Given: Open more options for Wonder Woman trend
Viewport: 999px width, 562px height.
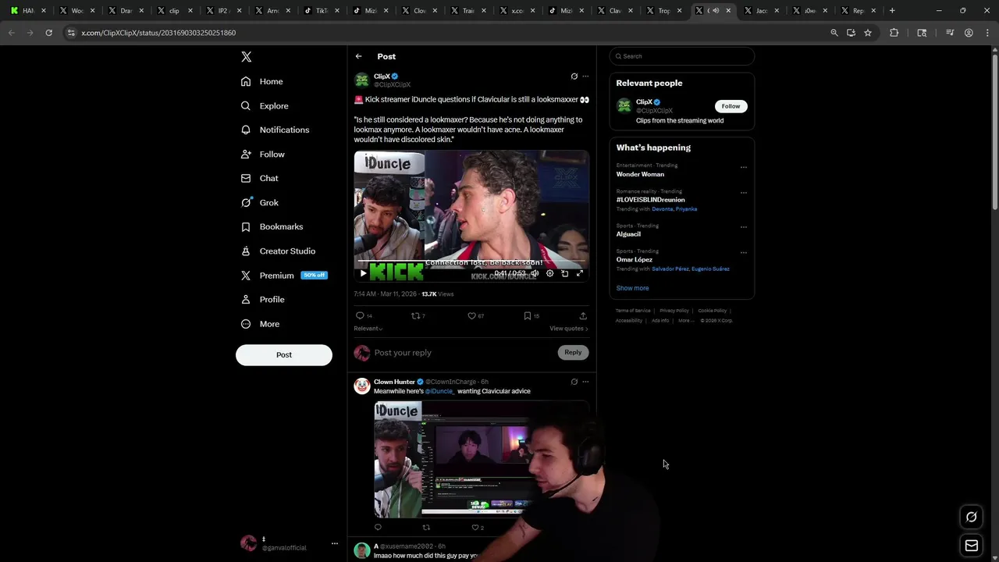Looking at the screenshot, I should coord(743,167).
